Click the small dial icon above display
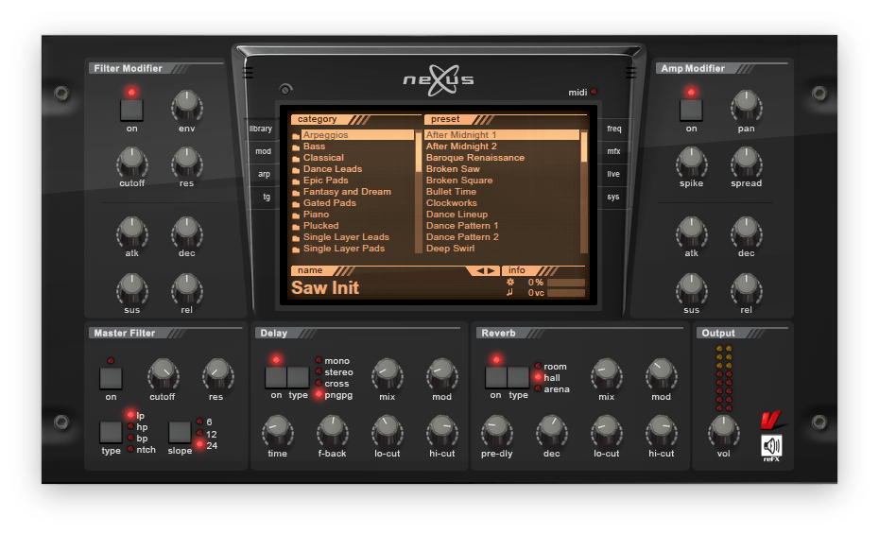 tap(285, 89)
